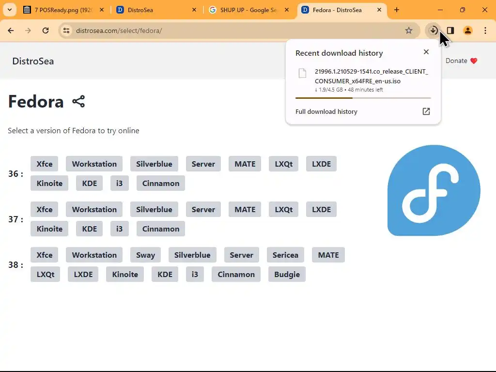Launch Fedora 36 Workstation
This screenshot has height=372, width=496.
tap(94, 164)
